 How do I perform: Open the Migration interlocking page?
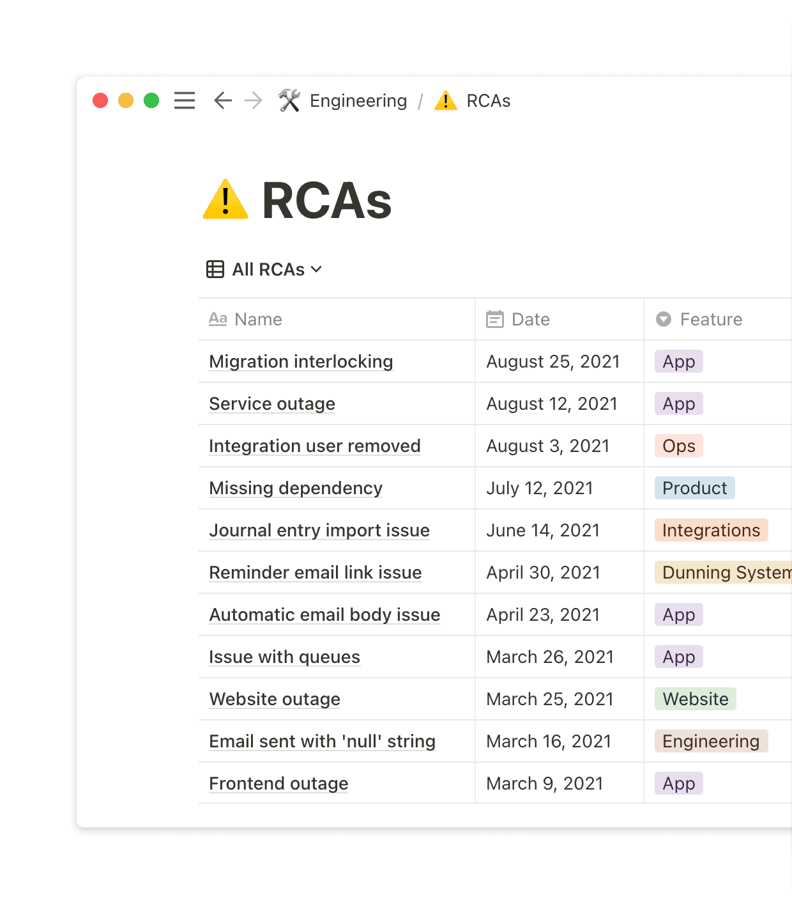point(301,362)
